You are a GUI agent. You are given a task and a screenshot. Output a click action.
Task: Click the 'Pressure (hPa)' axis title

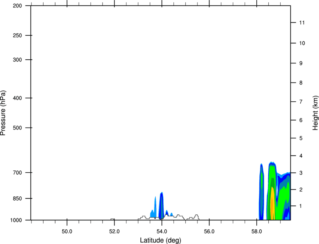(3, 113)
